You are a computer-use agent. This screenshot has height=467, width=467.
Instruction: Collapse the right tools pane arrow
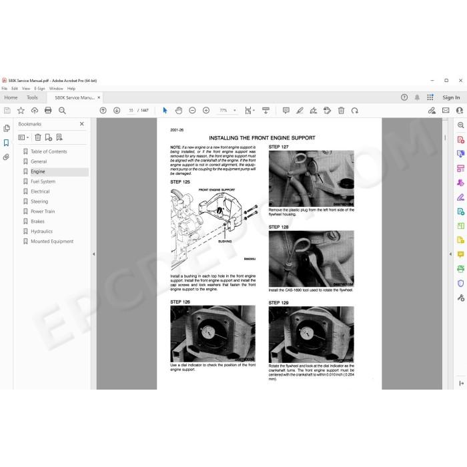click(450, 254)
